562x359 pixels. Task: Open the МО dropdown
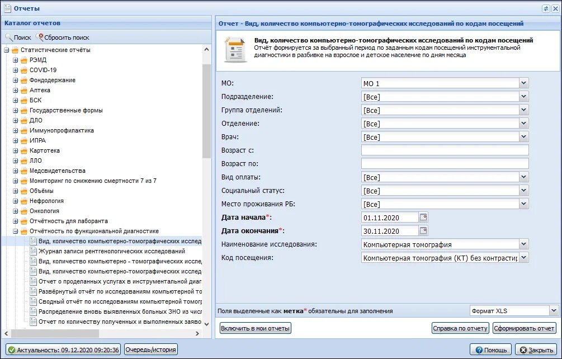[523, 83]
